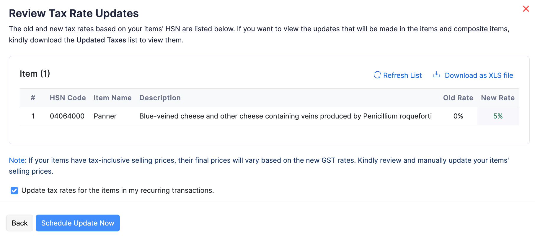Image resolution: width=535 pixels, height=237 pixels.
Task: Click the download arrow icon beside XLS option
Action: (x=436, y=75)
